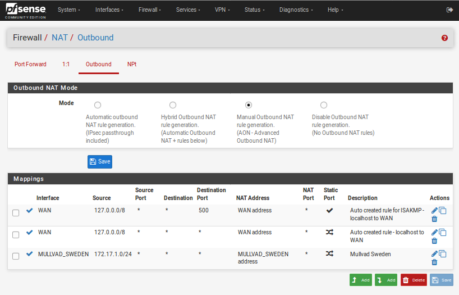459x295 pixels.
Task: Delete the Mullvad Sweden mapping with trash icon
Action: pos(434,262)
